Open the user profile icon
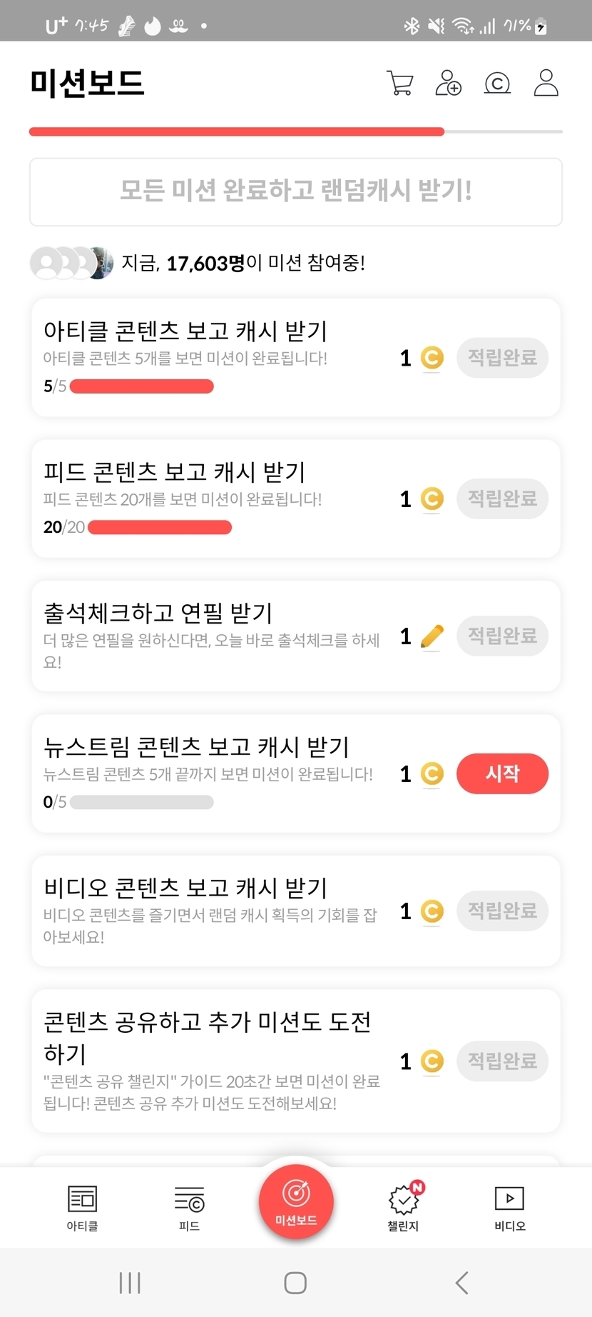Viewport: 592px width, 1317px height. [546, 83]
